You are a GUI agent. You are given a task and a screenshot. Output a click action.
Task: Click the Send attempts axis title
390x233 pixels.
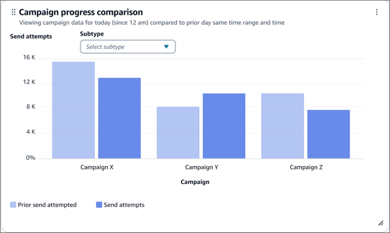click(x=30, y=36)
